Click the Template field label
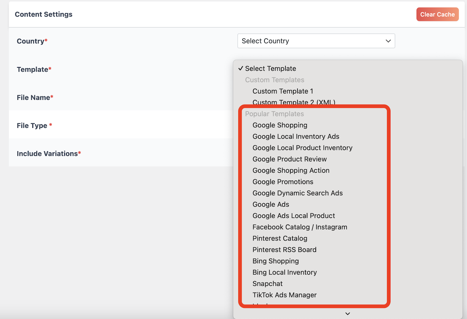Image resolution: width=467 pixels, height=319 pixels. pos(34,69)
